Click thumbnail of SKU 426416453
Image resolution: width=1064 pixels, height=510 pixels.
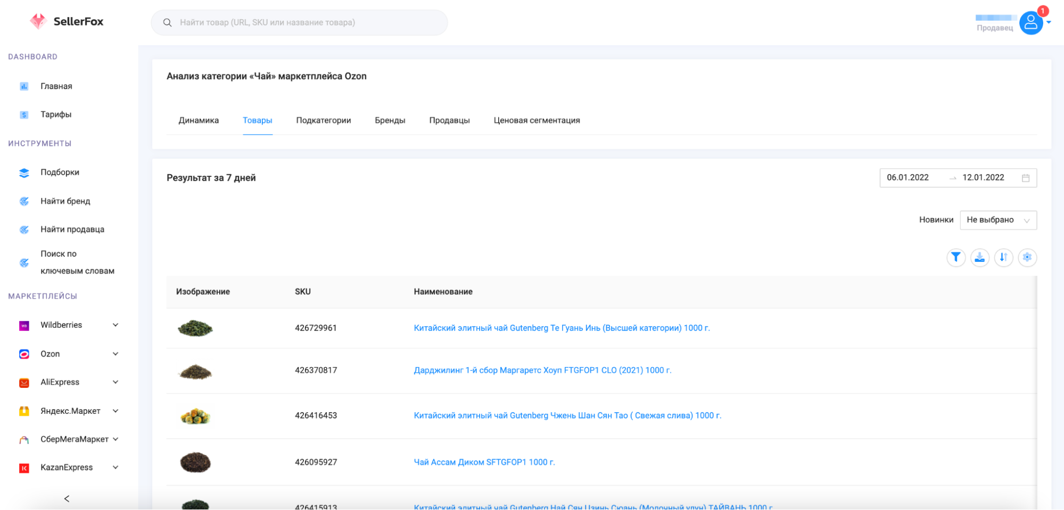click(x=195, y=416)
